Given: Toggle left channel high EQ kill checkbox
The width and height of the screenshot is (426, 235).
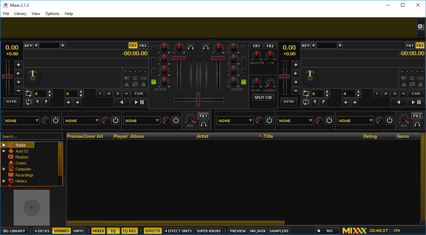Looking at the screenshot, I should pyautogui.click(x=154, y=48).
